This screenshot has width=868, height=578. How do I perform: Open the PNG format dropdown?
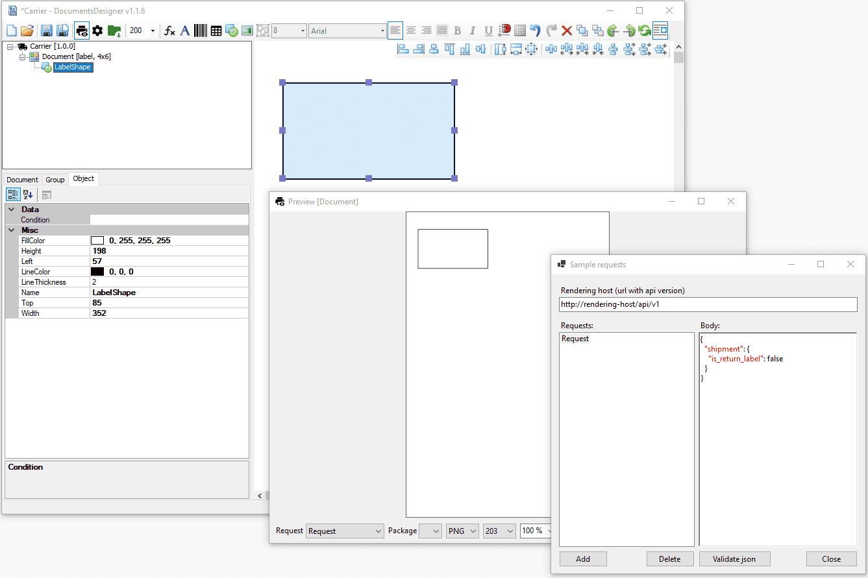click(x=462, y=531)
